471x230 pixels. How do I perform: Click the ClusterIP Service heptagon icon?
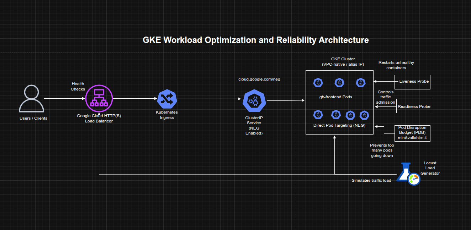(254, 100)
